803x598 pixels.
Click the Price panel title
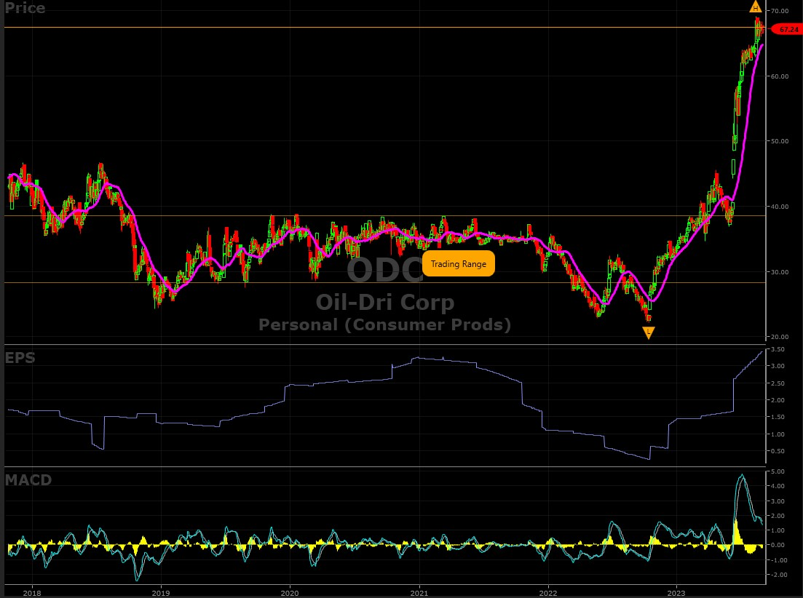pyautogui.click(x=25, y=9)
